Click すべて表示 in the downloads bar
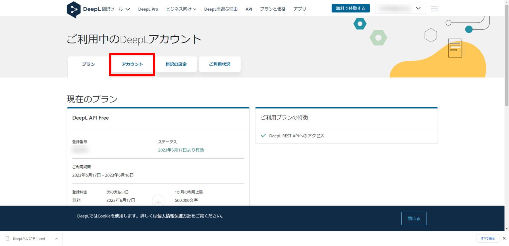The width and height of the screenshot is (509, 246). click(x=488, y=238)
